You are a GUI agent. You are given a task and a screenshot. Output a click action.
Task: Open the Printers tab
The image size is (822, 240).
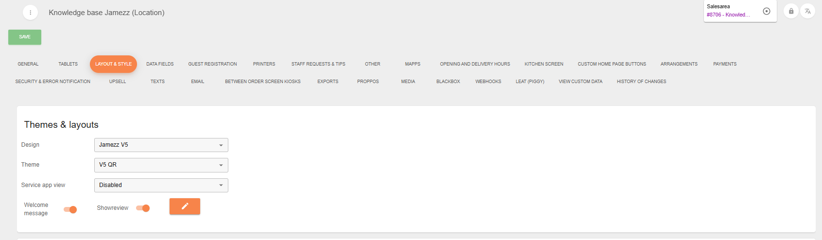click(264, 64)
